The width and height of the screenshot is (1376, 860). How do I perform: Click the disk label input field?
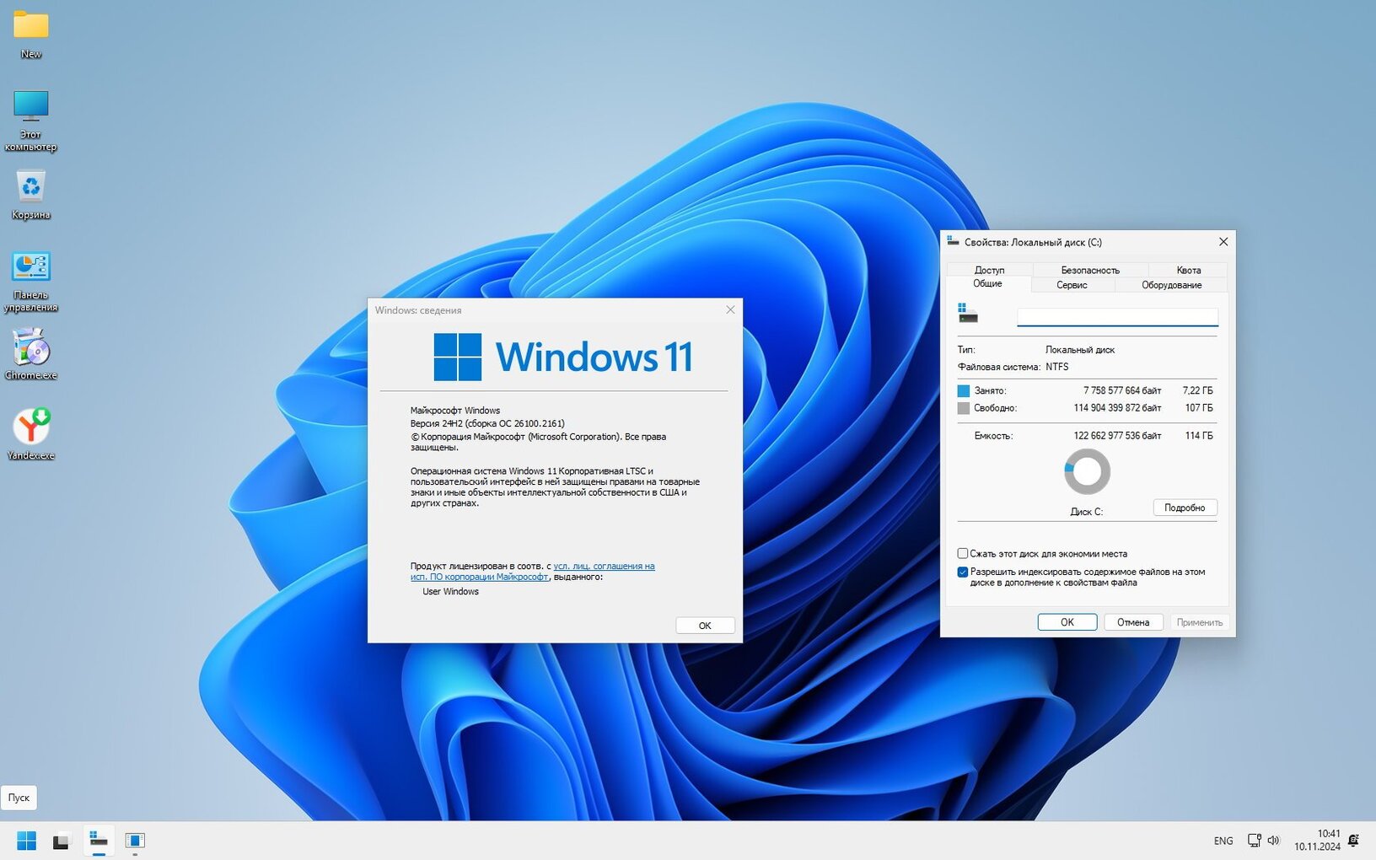(1117, 317)
